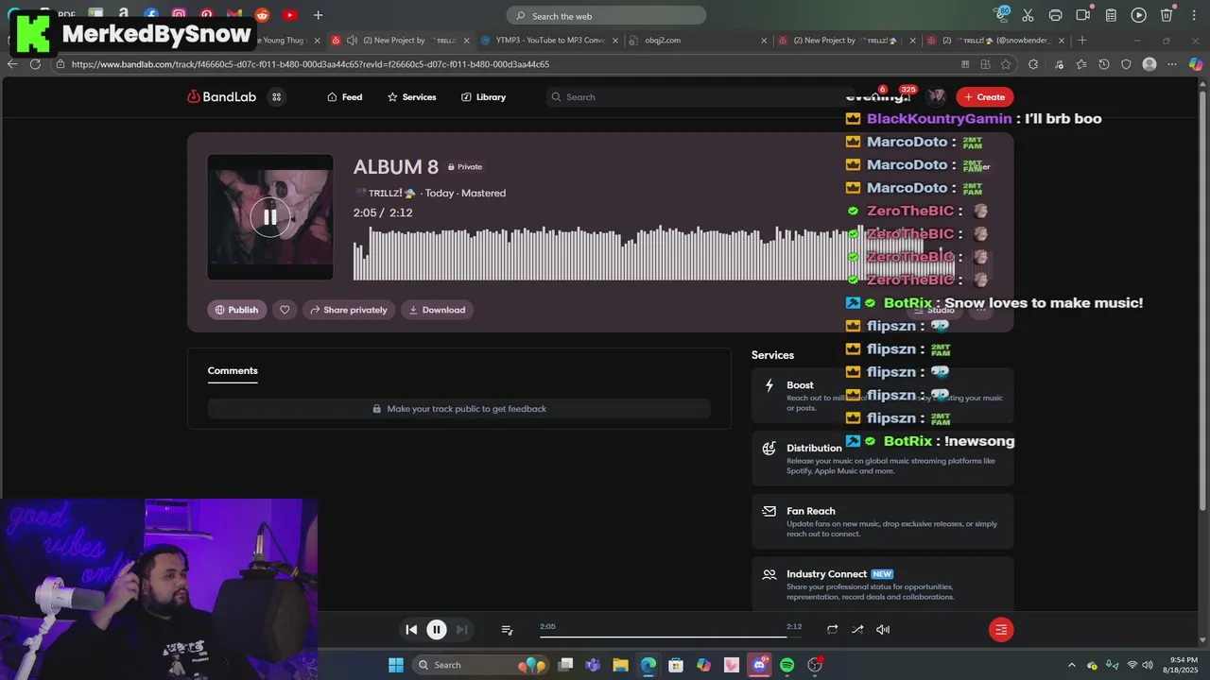The height and width of the screenshot is (680, 1210).
Task: Seek within the track waveform
Action: pyautogui.click(x=652, y=253)
